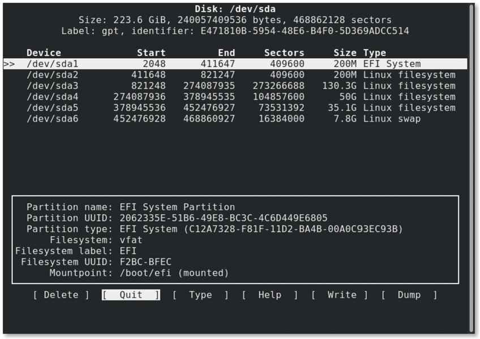The width and height of the screenshot is (480, 339).
Task: Click the sectors value 104857600 of sda4
Action: (x=278, y=97)
